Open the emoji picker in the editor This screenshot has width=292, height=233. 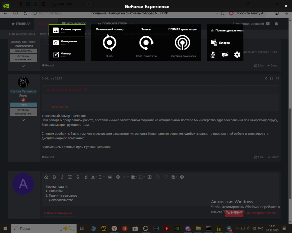coord(118,177)
